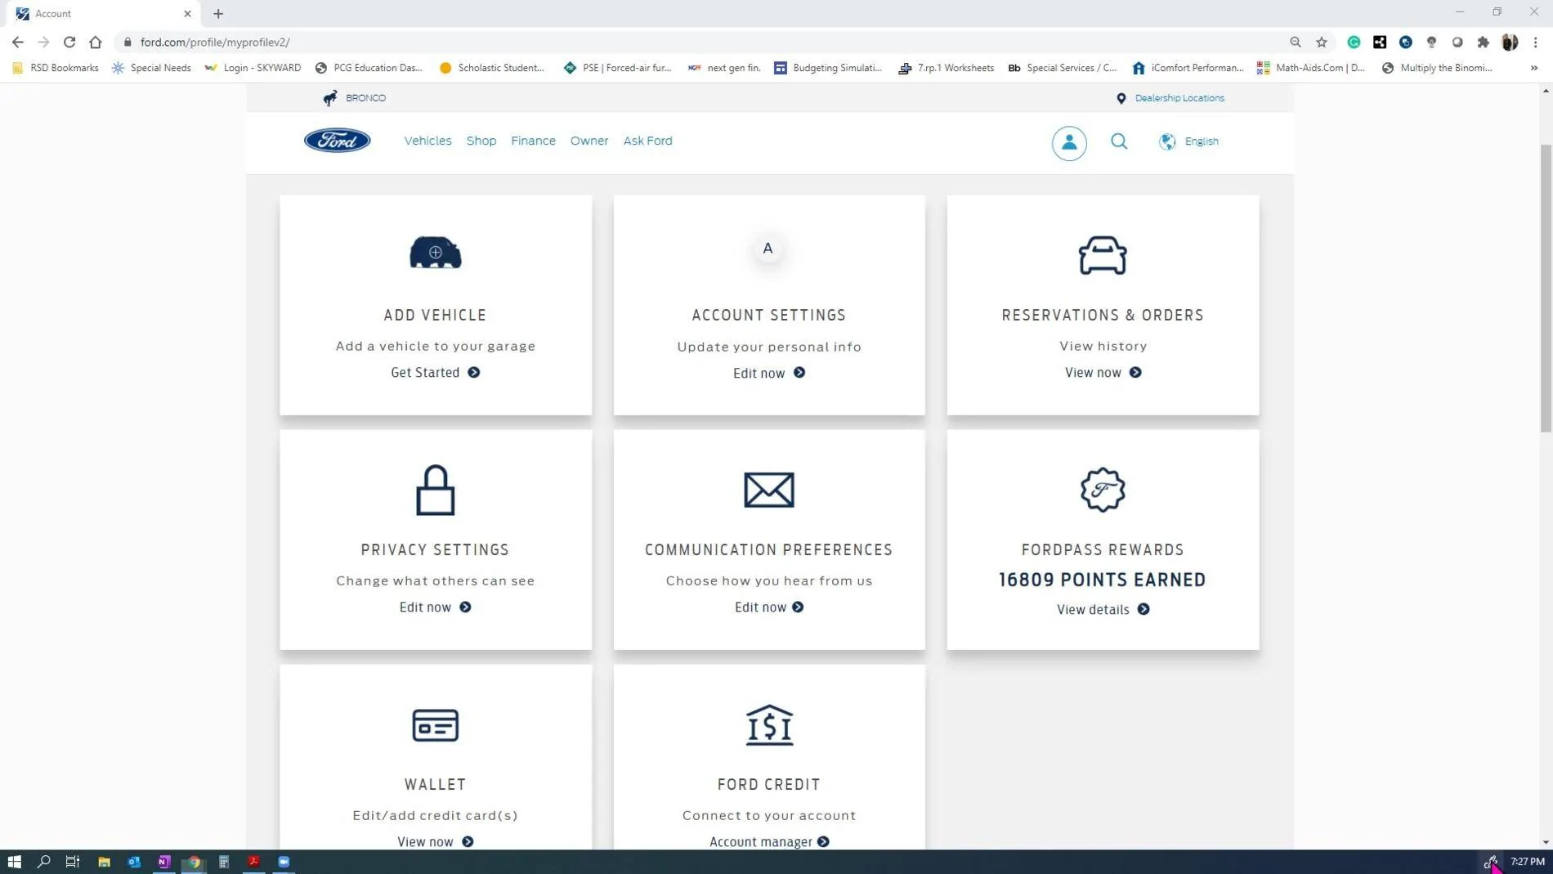The width and height of the screenshot is (1553, 874).
Task: Open the RSD Bookmarks folder
Action: click(x=56, y=68)
